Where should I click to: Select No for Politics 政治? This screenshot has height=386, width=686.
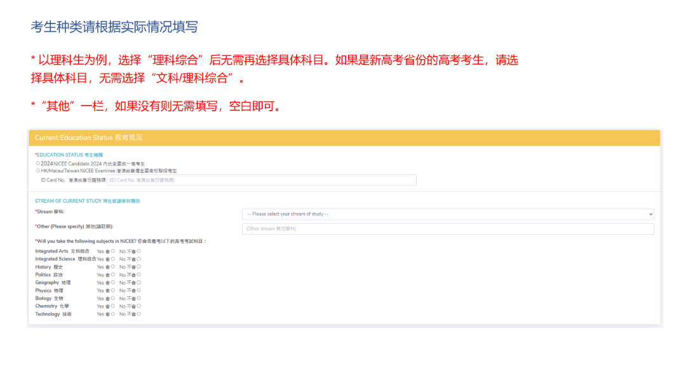pos(138,275)
